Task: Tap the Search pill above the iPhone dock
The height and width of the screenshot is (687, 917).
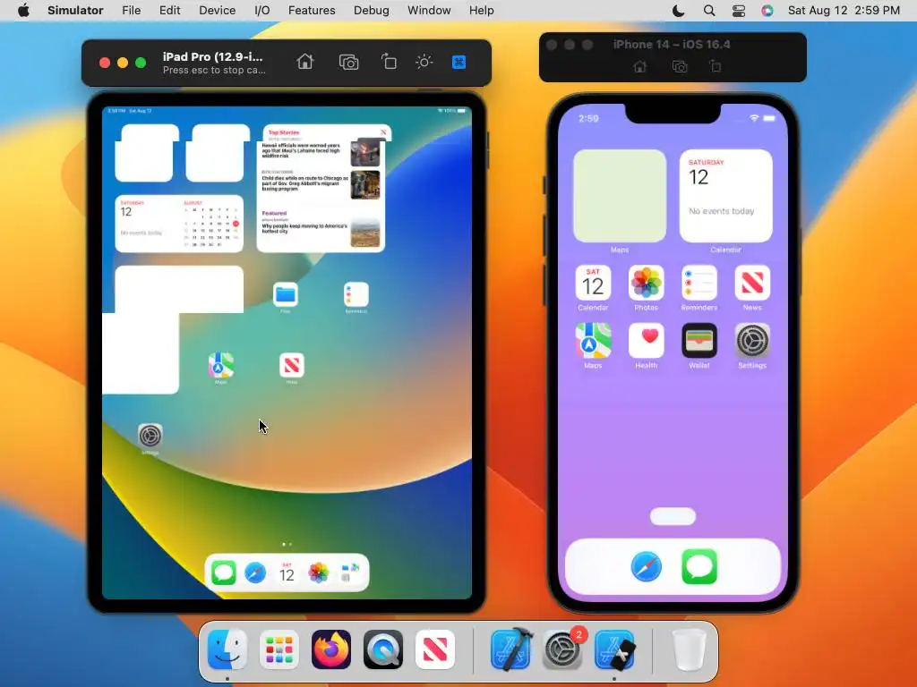Action: (673, 516)
